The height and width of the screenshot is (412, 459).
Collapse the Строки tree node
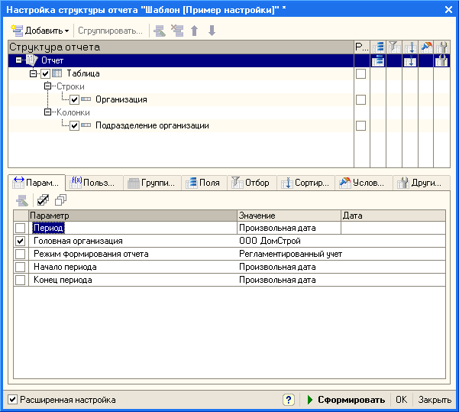pyautogui.click(x=47, y=86)
